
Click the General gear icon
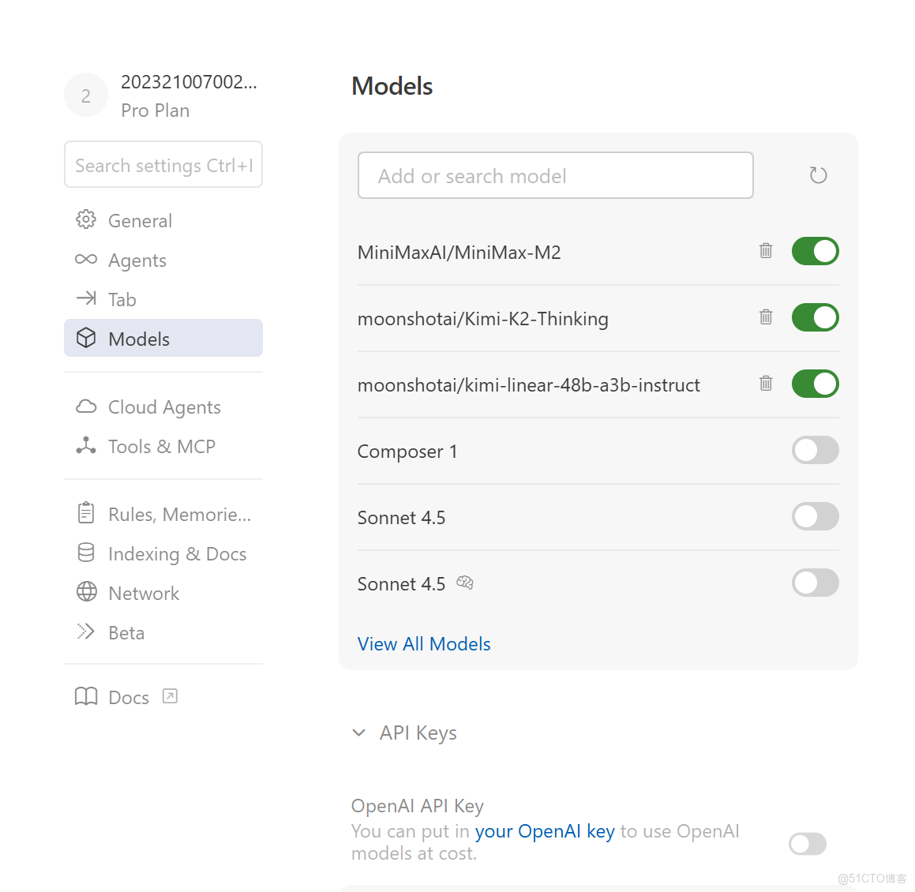click(86, 220)
